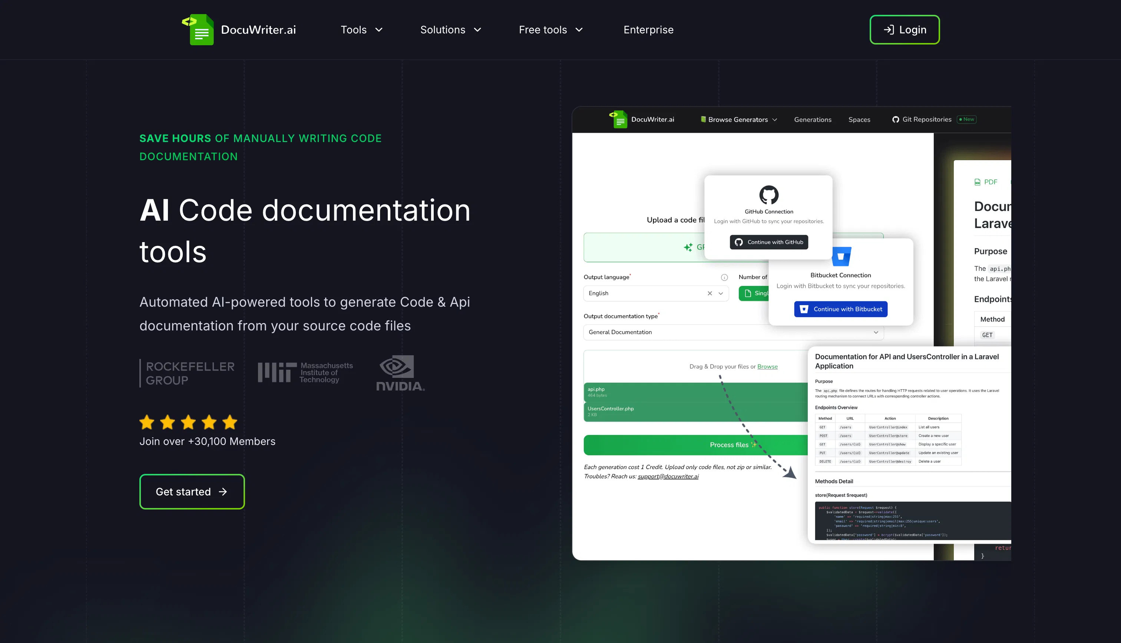1121x643 pixels.
Task: Click the info icon beside Output language
Action: [x=724, y=277]
